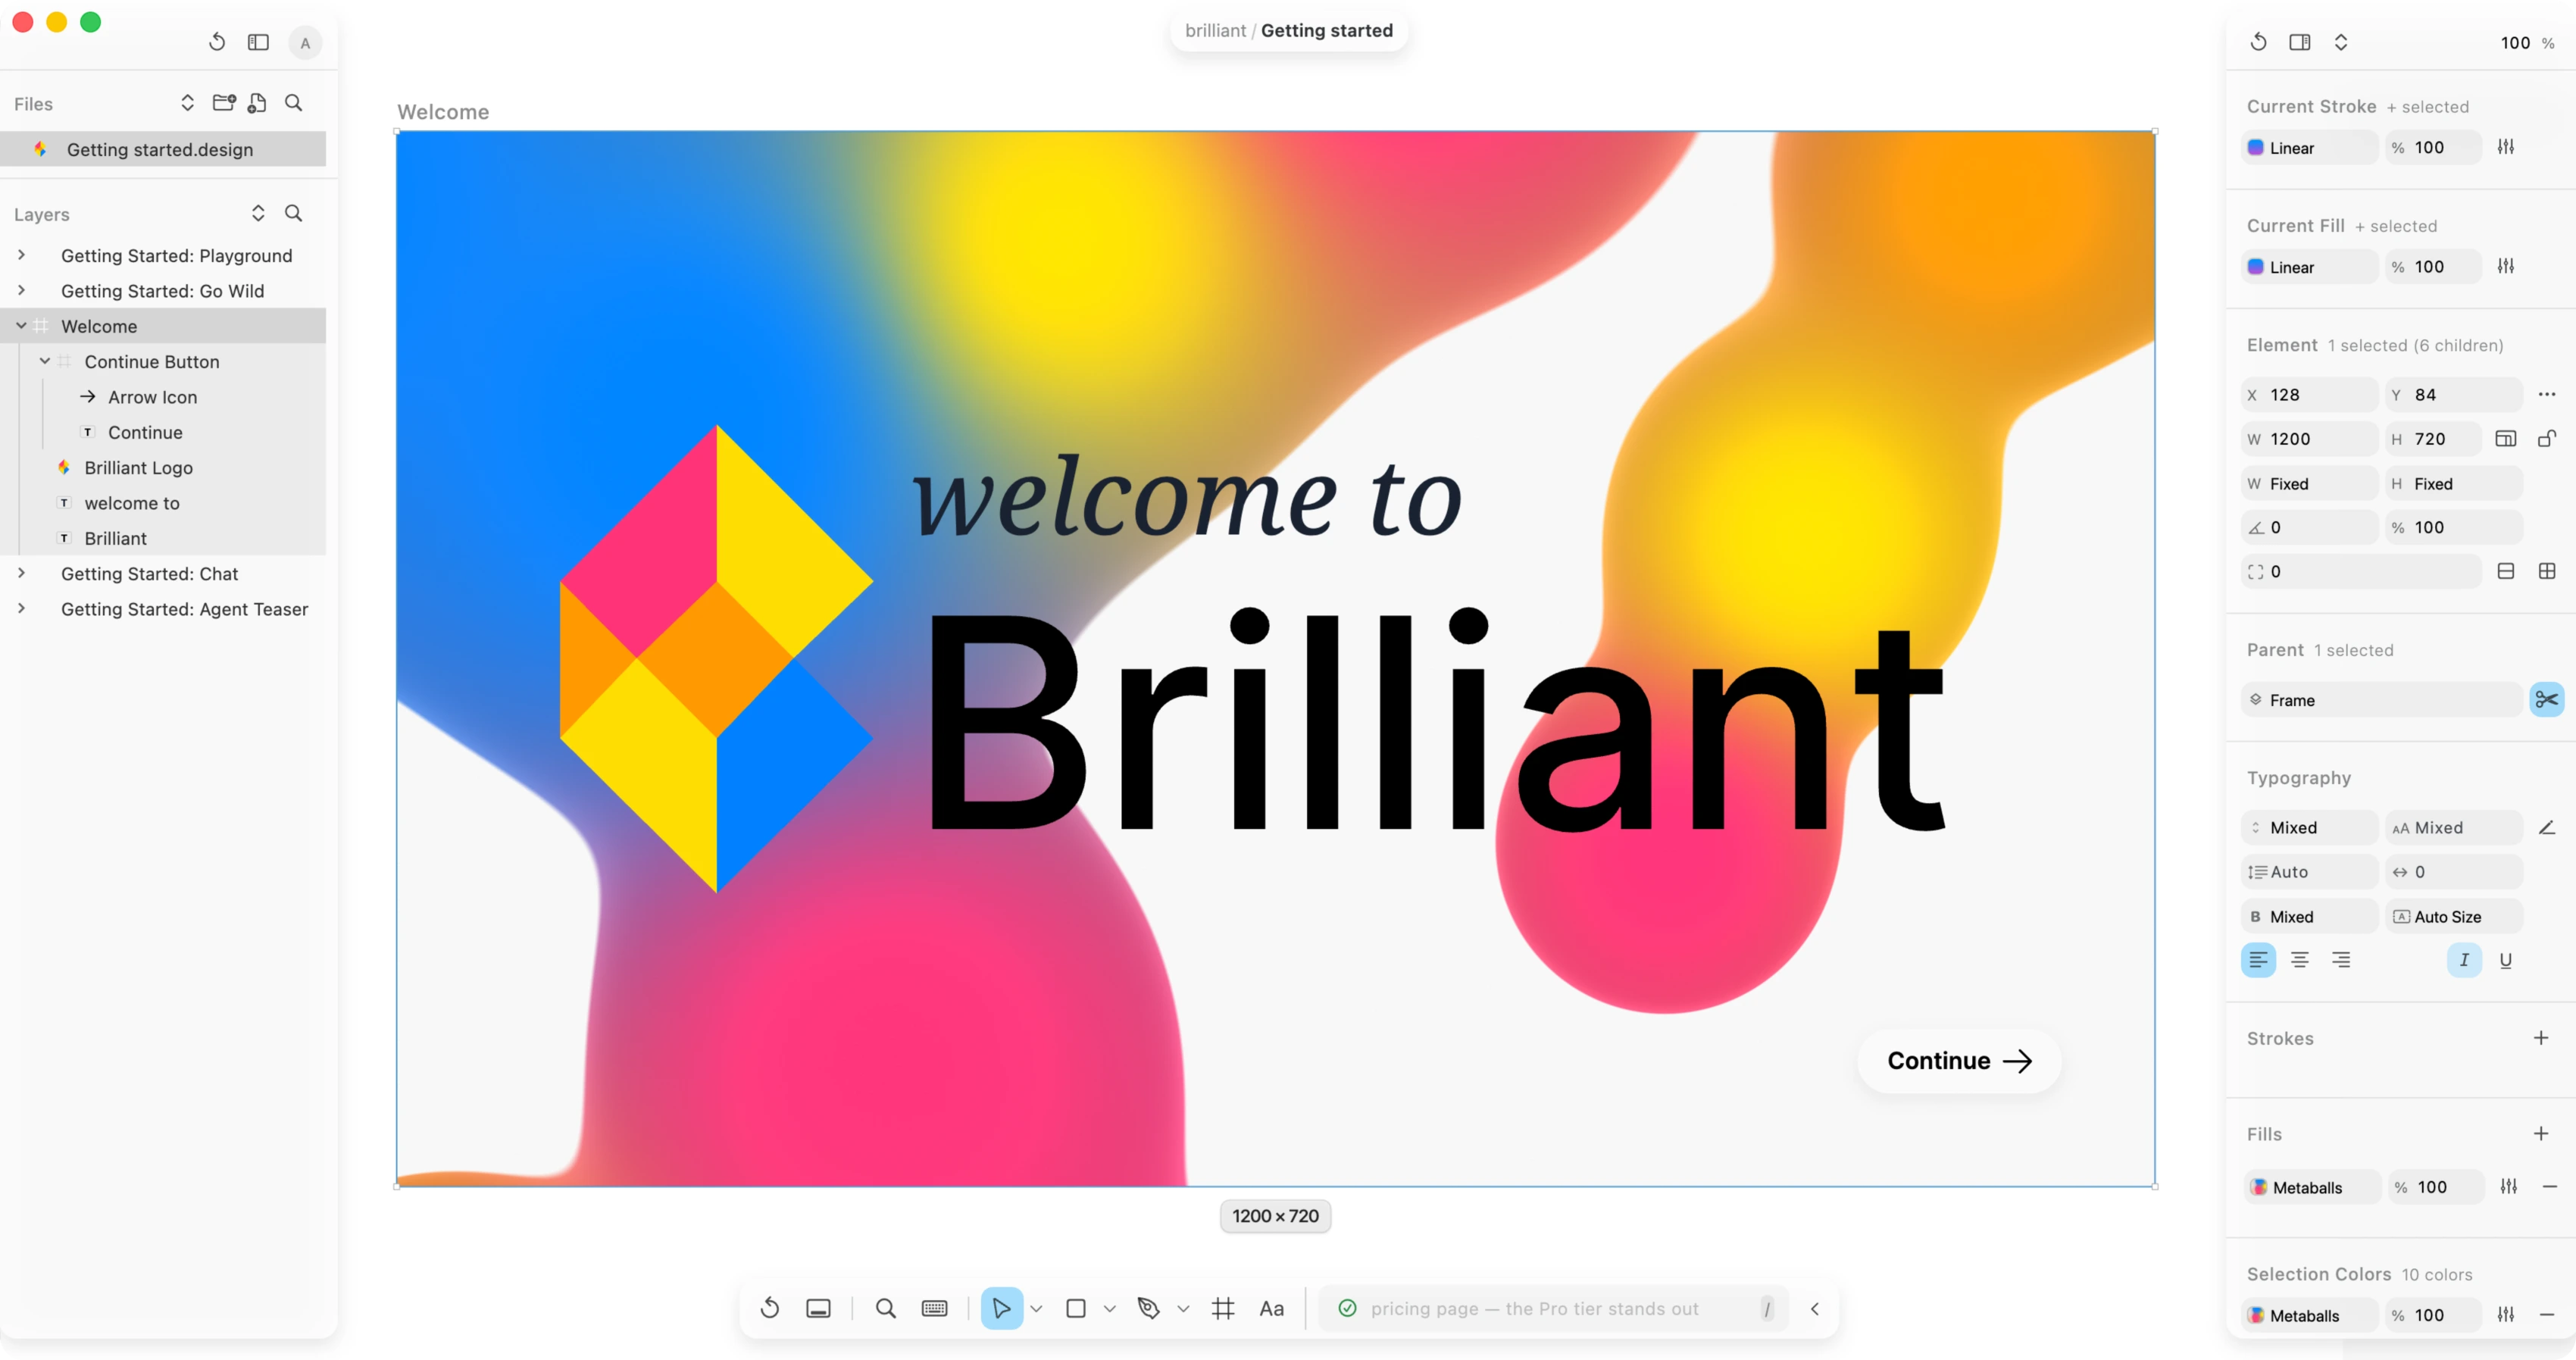Image resolution: width=2576 pixels, height=1360 pixels.
Task: Add a new stroke with plus button
Action: click(2541, 1038)
